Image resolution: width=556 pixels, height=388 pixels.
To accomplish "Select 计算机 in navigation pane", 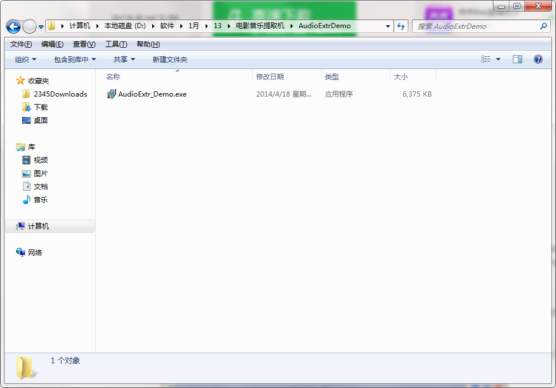I will (50, 226).
